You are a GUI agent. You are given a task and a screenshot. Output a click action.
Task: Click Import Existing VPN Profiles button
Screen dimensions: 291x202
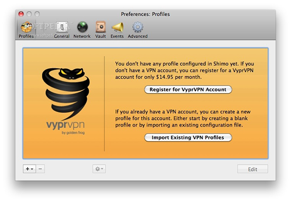(x=188, y=138)
